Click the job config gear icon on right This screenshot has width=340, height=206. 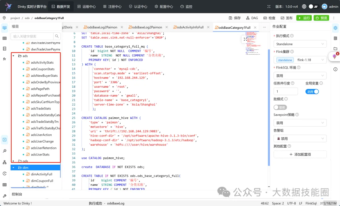coord(336,28)
